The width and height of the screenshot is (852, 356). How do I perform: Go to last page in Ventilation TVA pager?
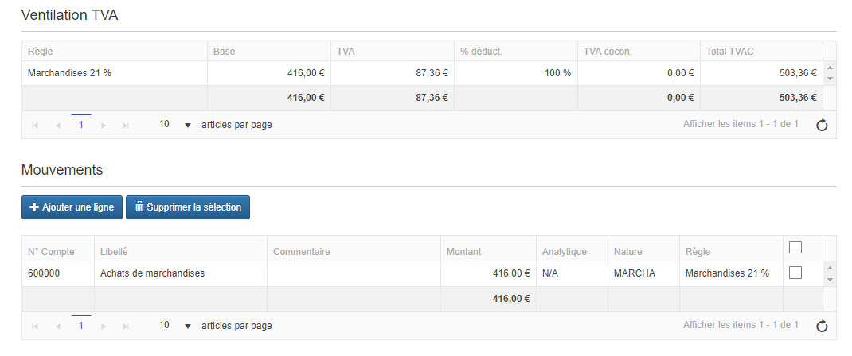click(x=126, y=125)
